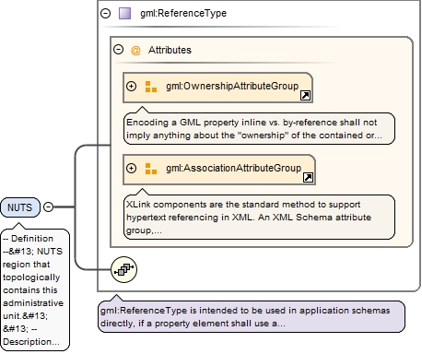Select the gml:OwnershipAttributeGroup label
The height and width of the screenshot is (354, 422).
(x=232, y=86)
